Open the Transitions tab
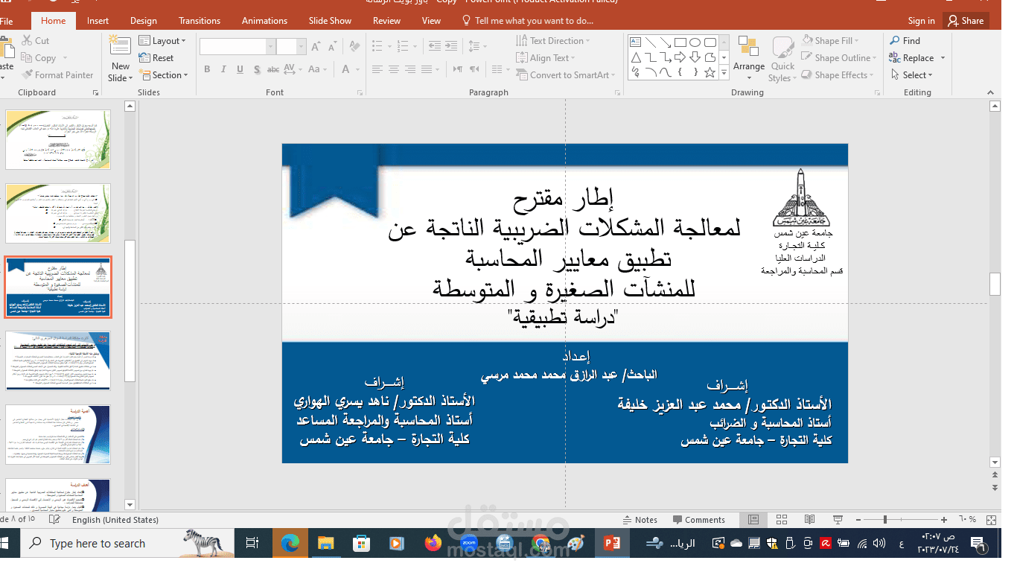The image size is (1017, 572). click(x=200, y=21)
